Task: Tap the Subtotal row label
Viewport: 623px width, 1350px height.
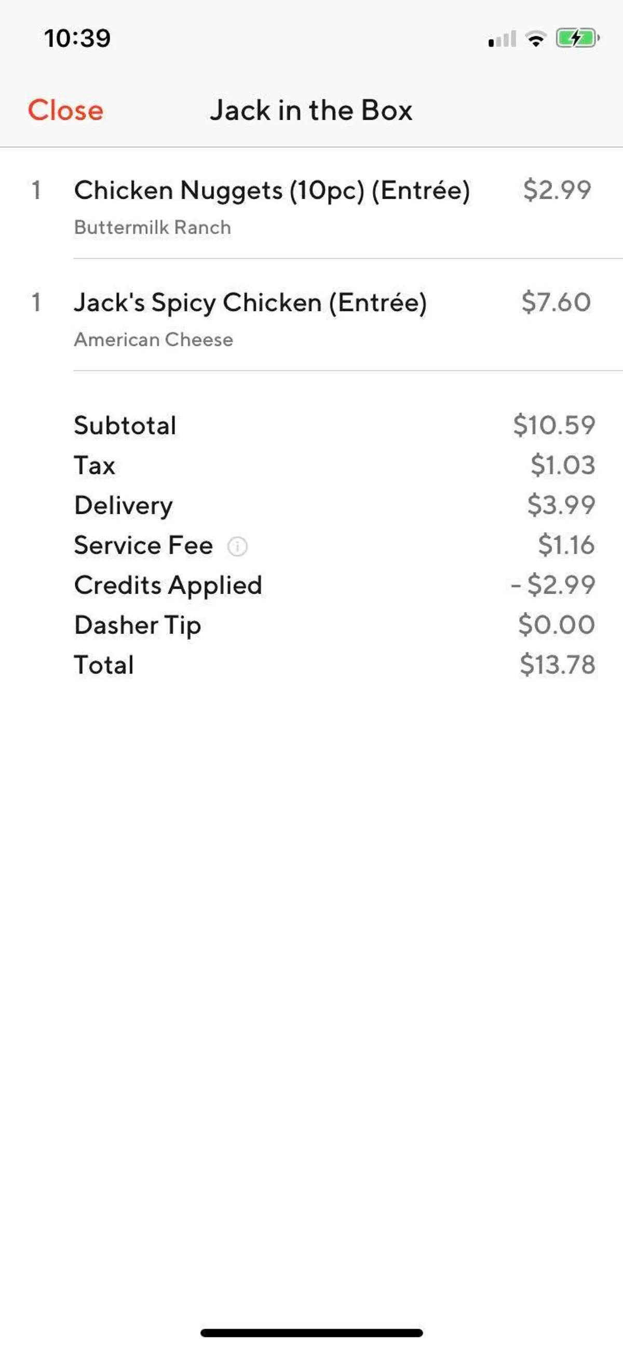Action: (125, 425)
